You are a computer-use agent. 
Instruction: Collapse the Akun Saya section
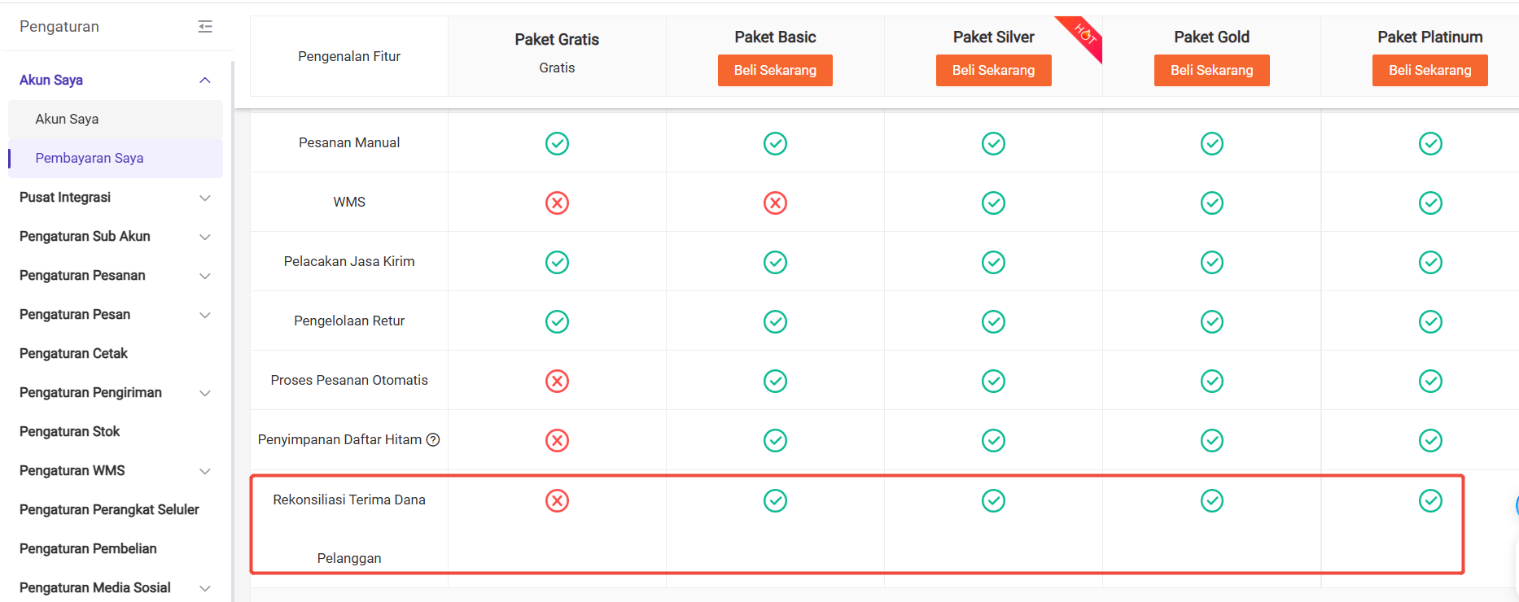[205, 80]
